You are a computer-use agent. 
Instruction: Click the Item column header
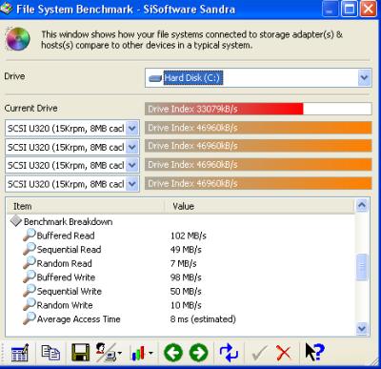click(85, 206)
